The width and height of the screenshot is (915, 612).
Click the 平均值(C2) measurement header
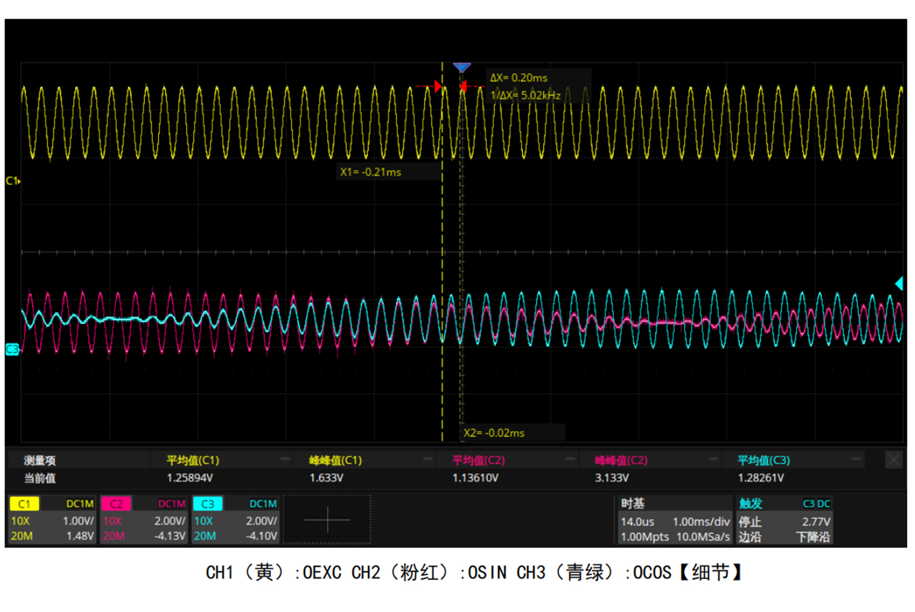[478, 460]
